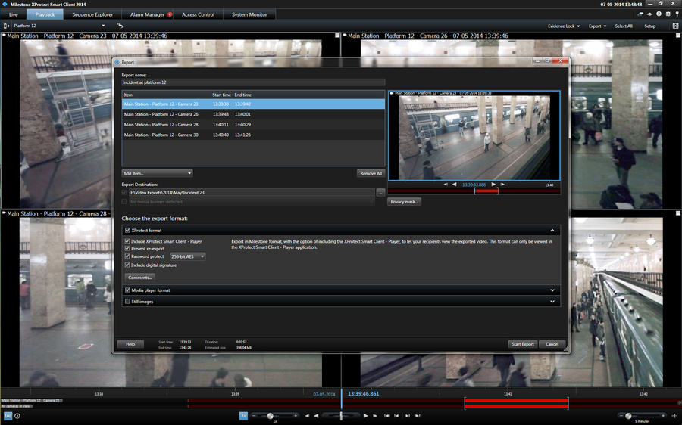
Task: Open the main toolbar Export dropdown
Action: click(x=597, y=26)
